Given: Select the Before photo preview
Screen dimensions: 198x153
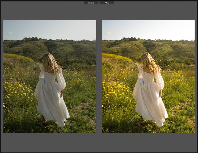Looking at the screenshot, I should pos(50,77).
